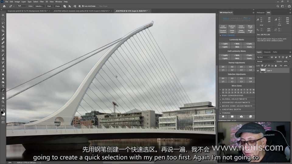Click the Selection... button in options bar
The height and width of the screenshot is (164, 292).
tap(39, 6)
